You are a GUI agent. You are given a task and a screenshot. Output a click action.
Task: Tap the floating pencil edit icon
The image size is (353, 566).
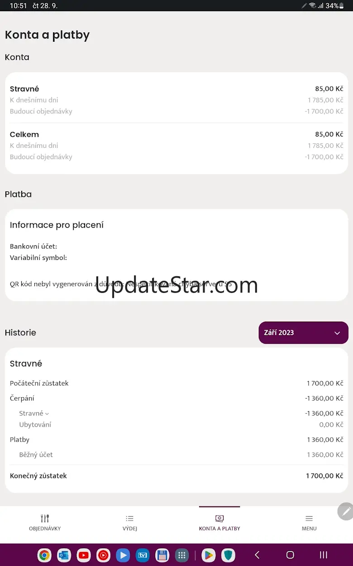click(x=346, y=511)
